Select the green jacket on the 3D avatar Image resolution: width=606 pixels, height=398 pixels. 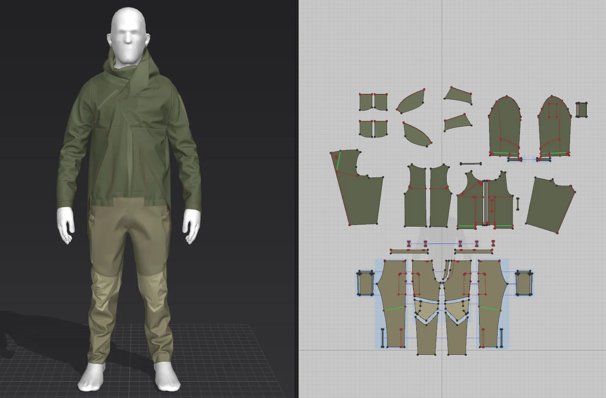point(128,132)
